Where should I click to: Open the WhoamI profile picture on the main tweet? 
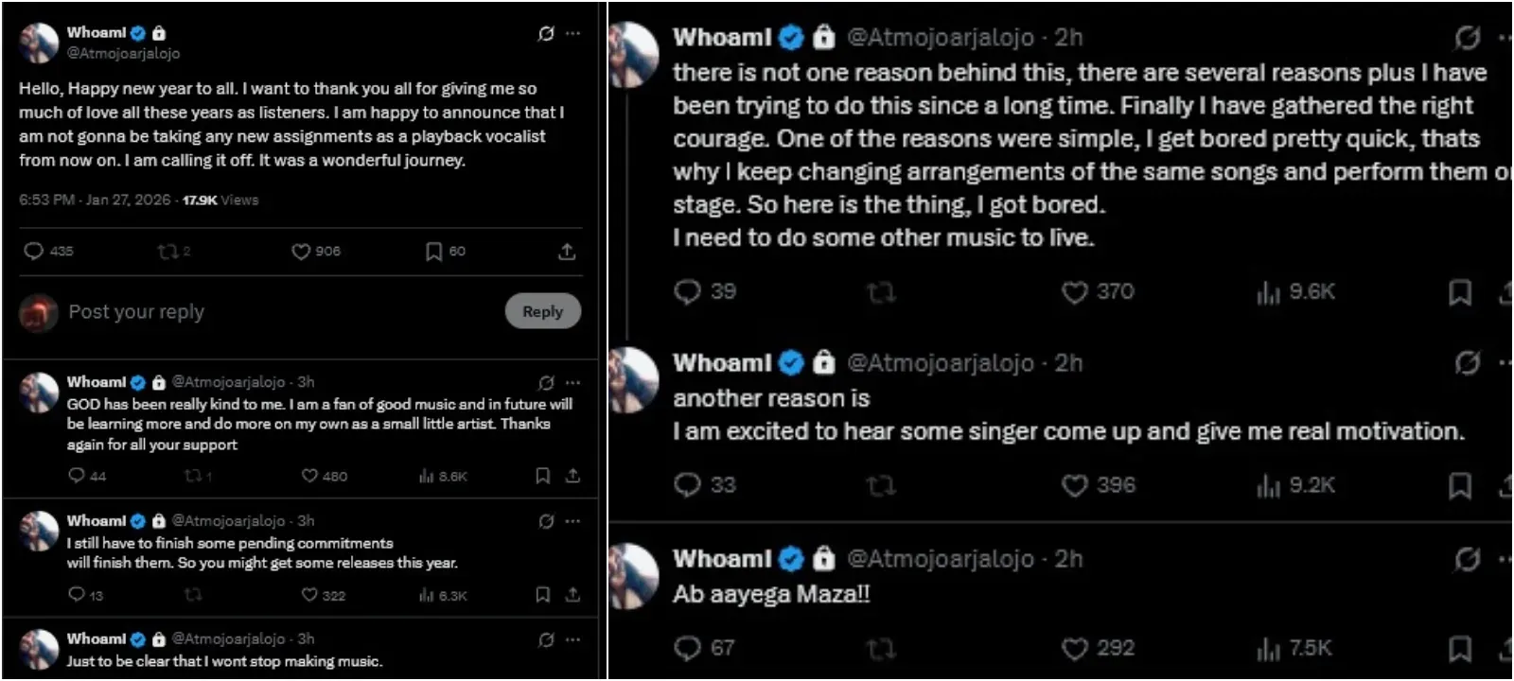click(39, 43)
